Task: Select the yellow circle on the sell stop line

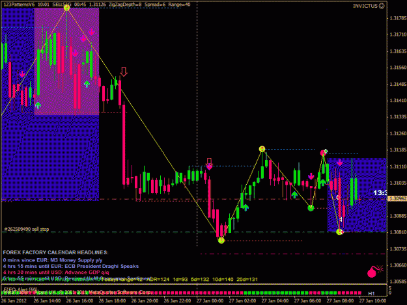Action: pyautogui.click(x=339, y=232)
